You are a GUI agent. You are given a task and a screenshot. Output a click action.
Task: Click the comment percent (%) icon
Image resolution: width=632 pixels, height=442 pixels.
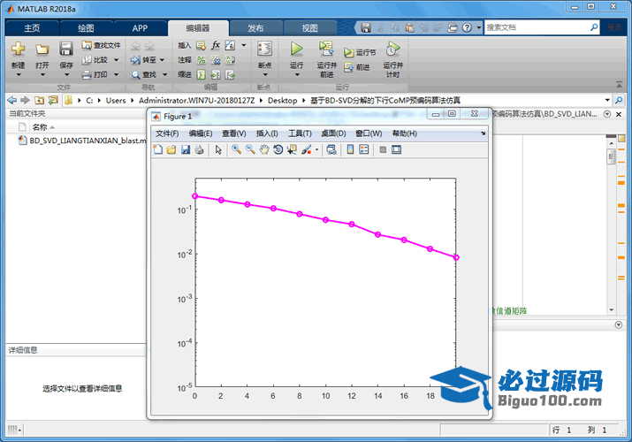pyautogui.click(x=202, y=60)
